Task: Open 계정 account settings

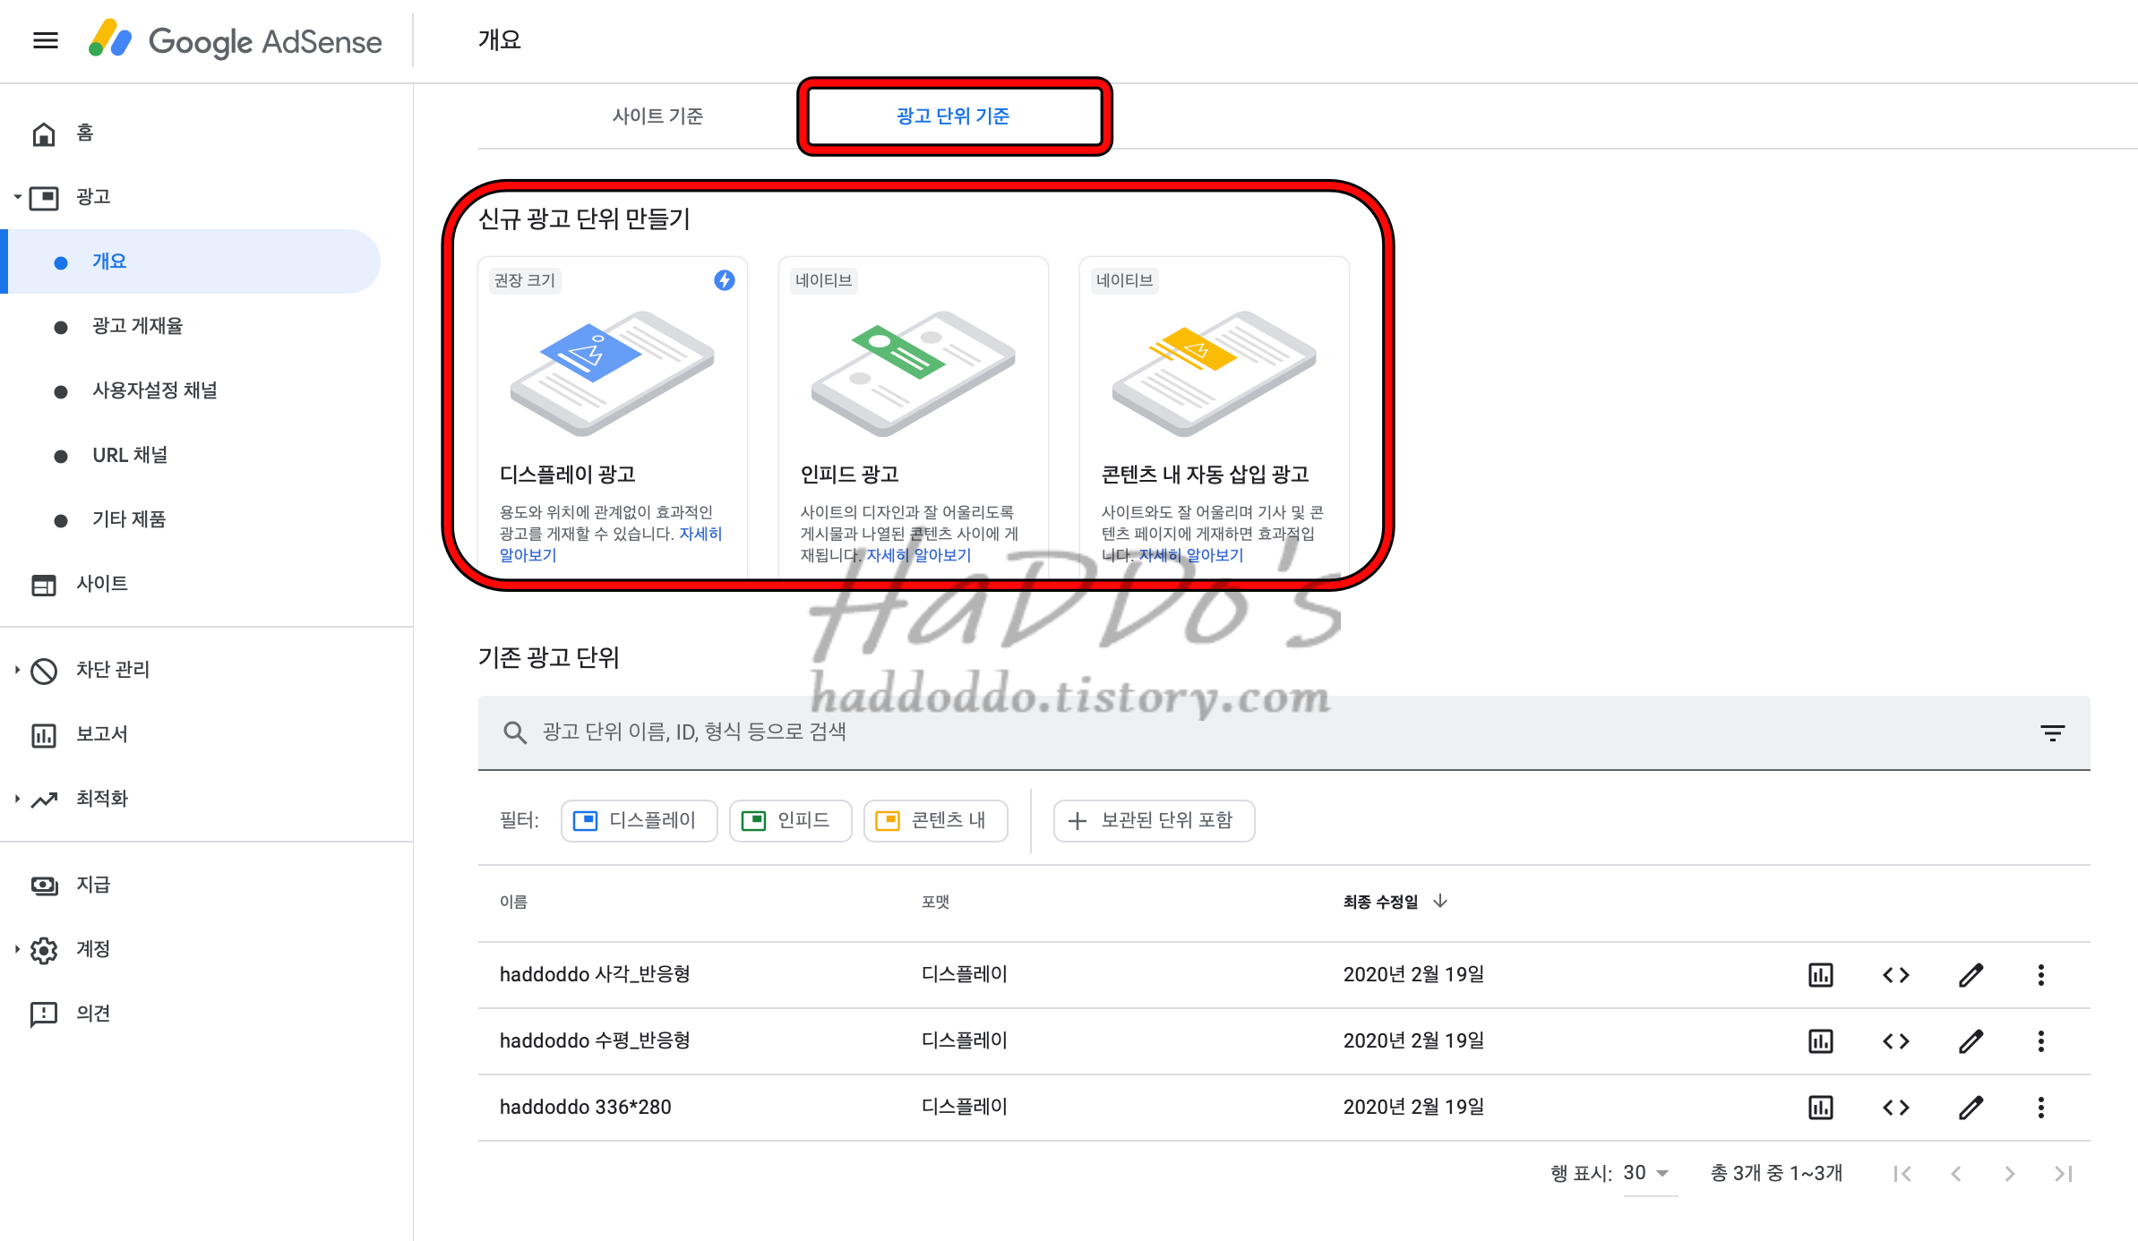Action: [72, 949]
